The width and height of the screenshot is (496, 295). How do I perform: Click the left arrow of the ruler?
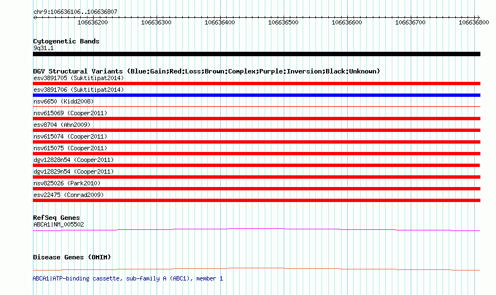click(35, 17)
